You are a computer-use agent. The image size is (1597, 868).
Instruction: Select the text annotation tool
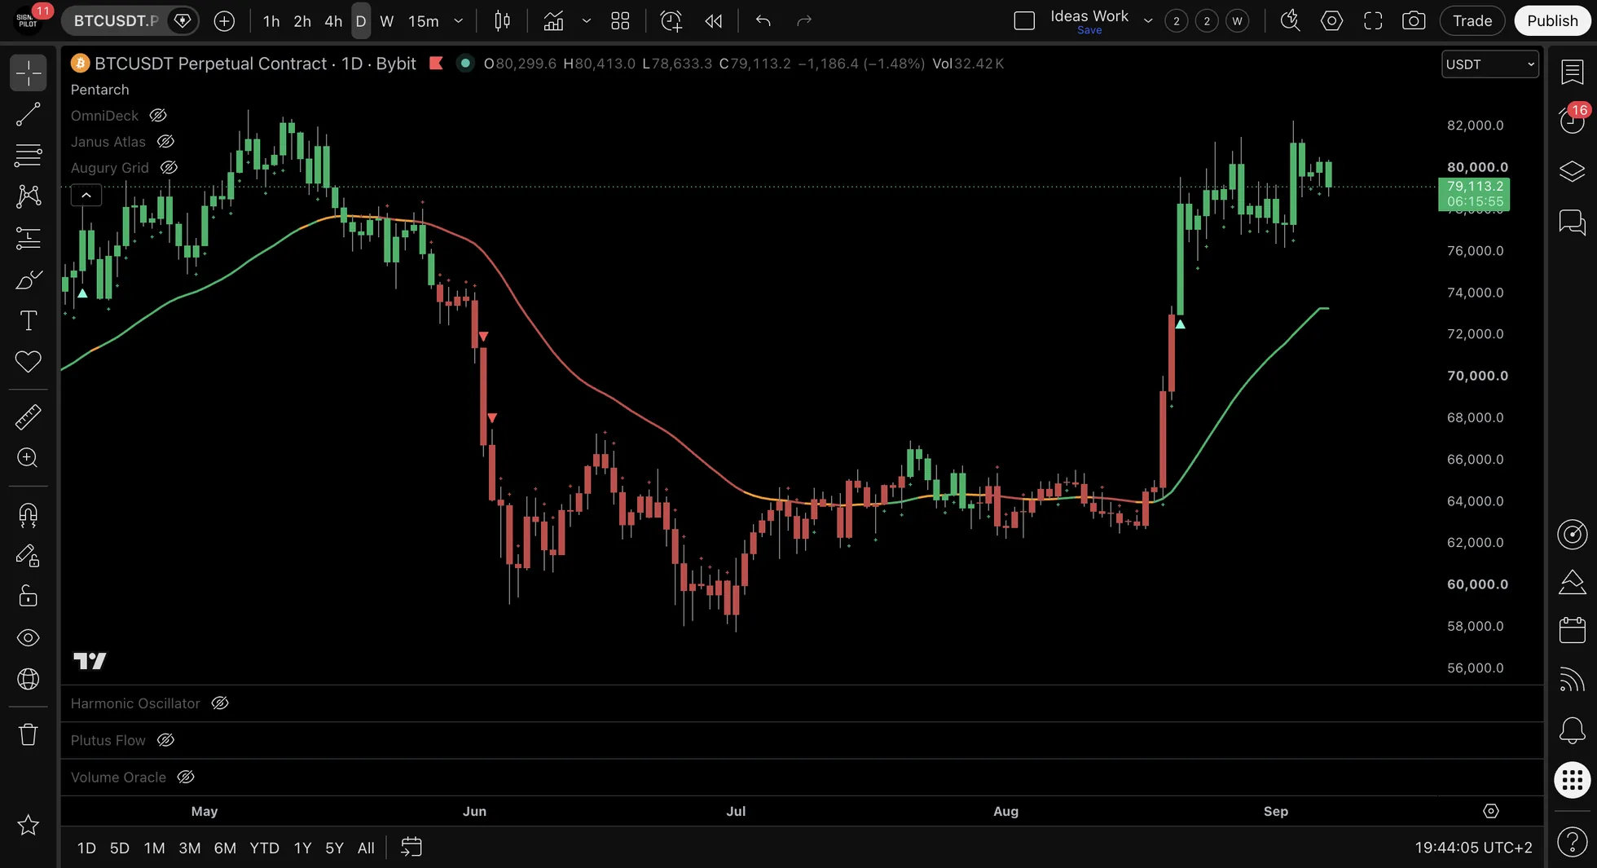[x=29, y=320]
